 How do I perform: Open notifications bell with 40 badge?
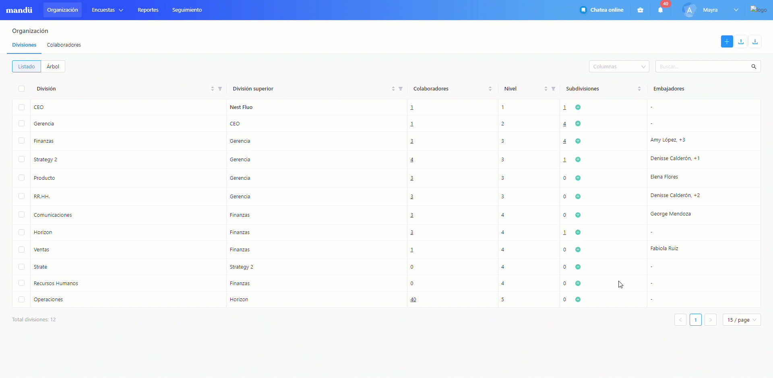(660, 10)
